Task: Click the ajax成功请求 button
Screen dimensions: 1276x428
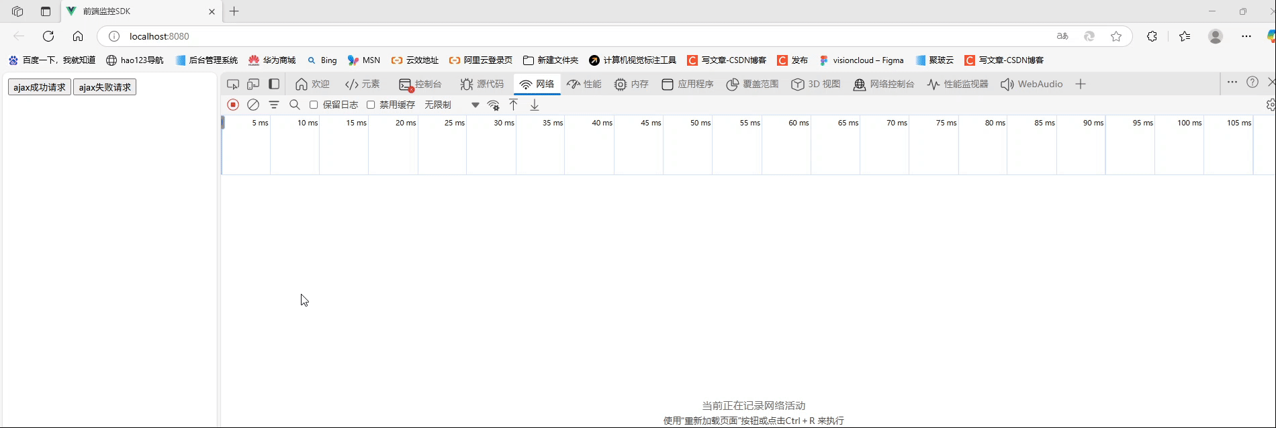Action: (40, 87)
